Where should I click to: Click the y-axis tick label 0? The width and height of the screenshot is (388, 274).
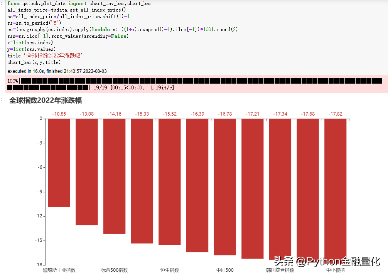41,118
